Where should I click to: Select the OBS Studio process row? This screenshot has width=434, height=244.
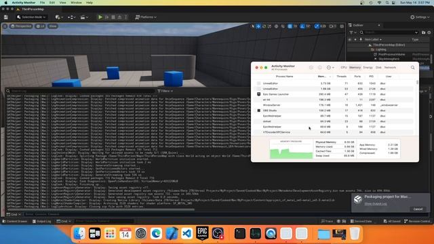pyautogui.click(x=333, y=110)
